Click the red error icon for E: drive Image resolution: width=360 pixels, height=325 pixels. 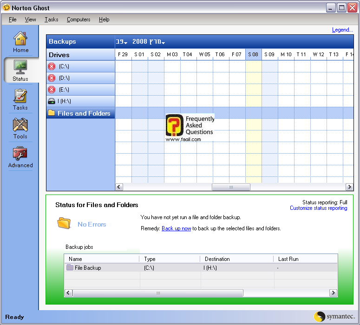(x=52, y=90)
